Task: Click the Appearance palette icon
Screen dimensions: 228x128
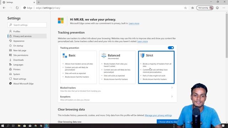Action: [10, 41]
